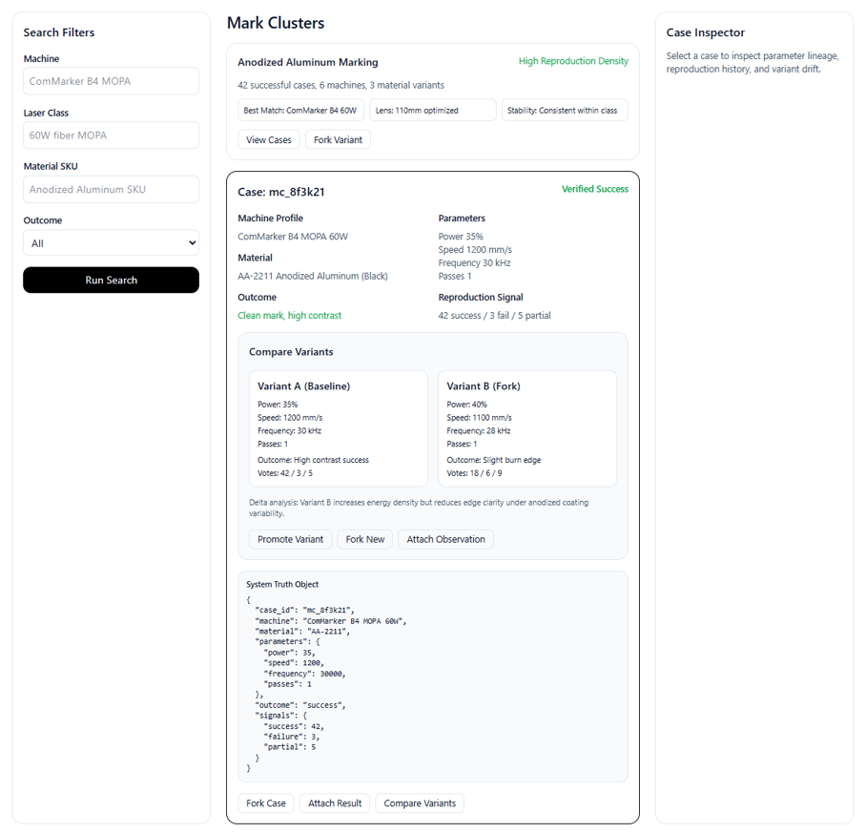Click Fork Variant under Anodized Aluminum Marking
Screen dimensions: 866x833
tap(338, 139)
